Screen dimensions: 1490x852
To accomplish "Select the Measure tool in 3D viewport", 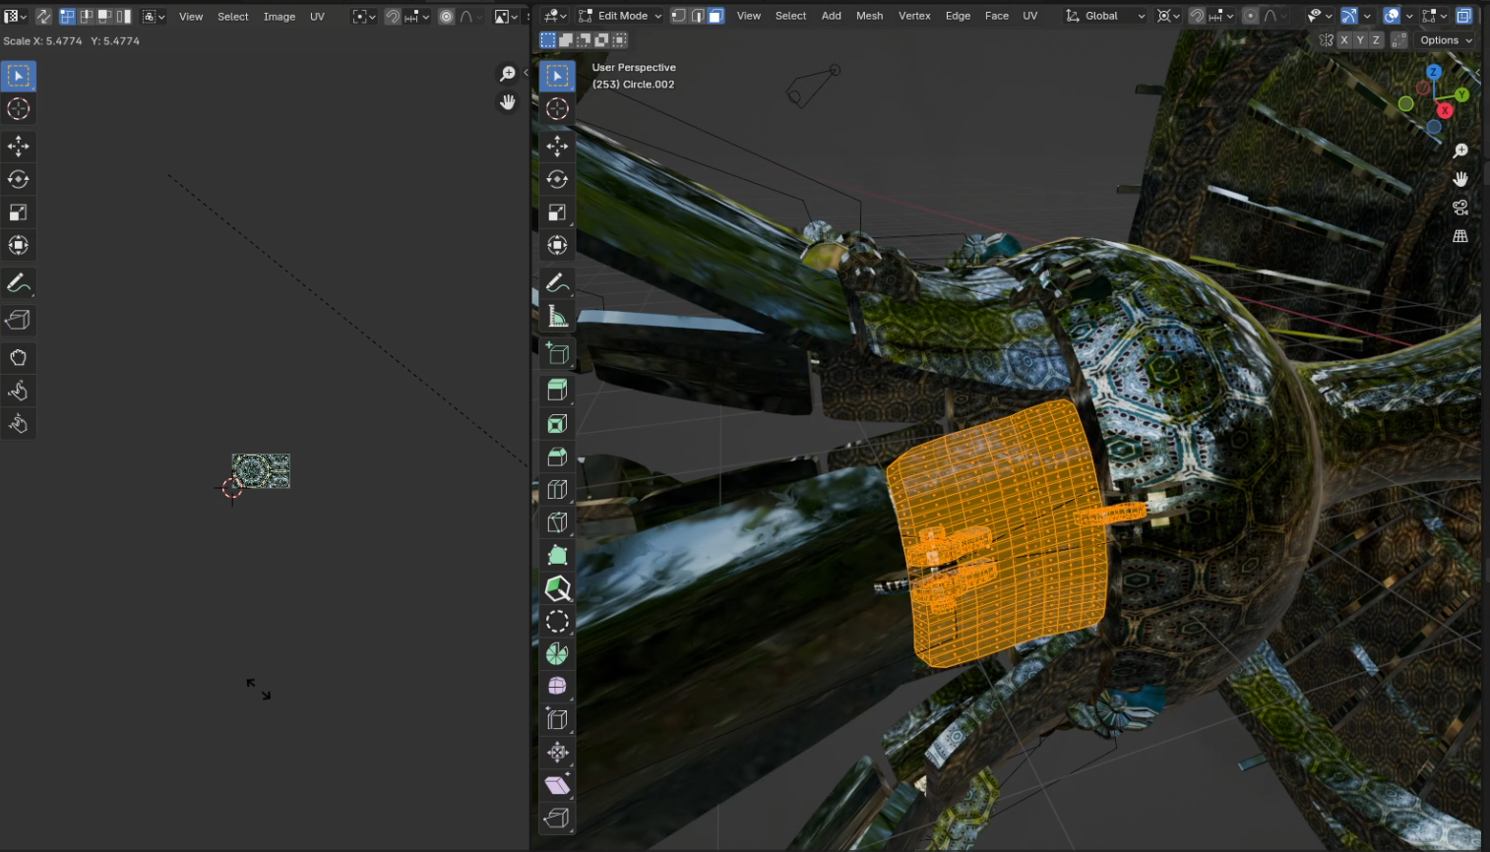I will tap(557, 316).
